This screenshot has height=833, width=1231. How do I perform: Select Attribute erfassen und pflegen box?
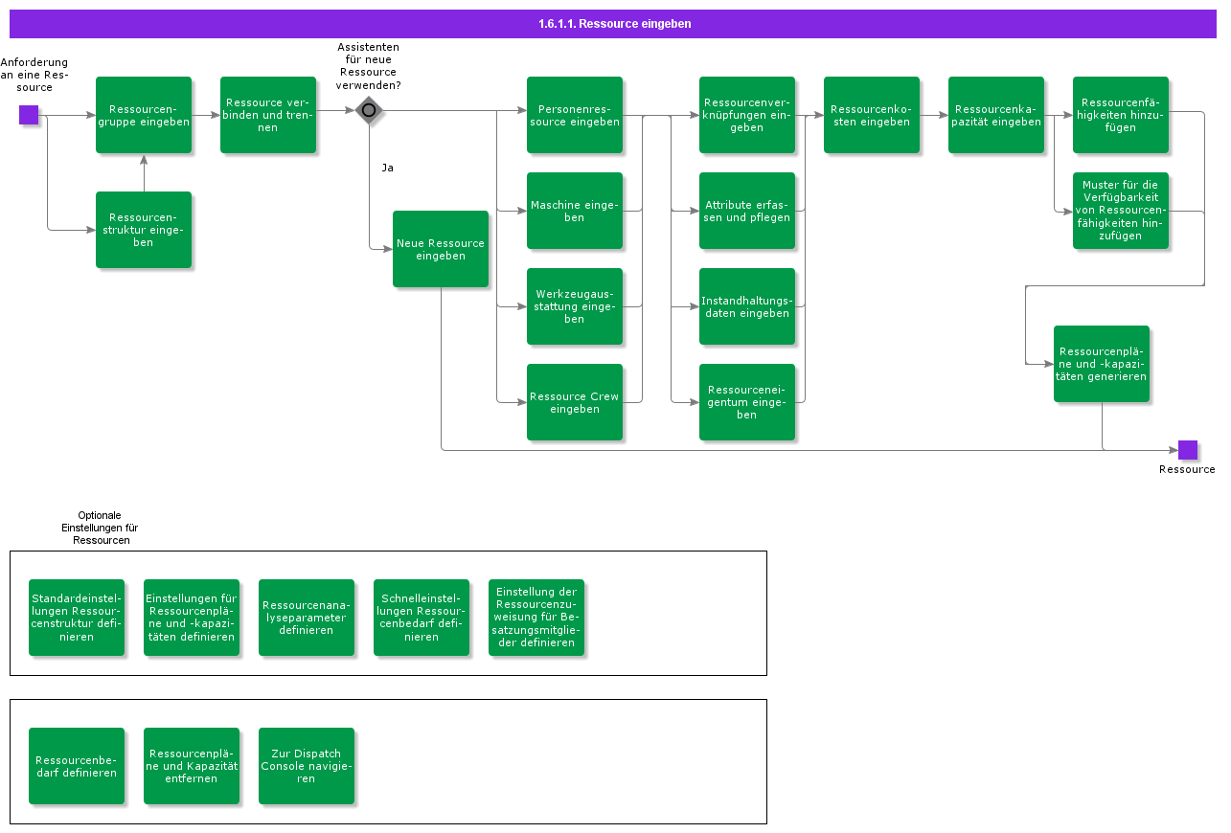pos(747,211)
